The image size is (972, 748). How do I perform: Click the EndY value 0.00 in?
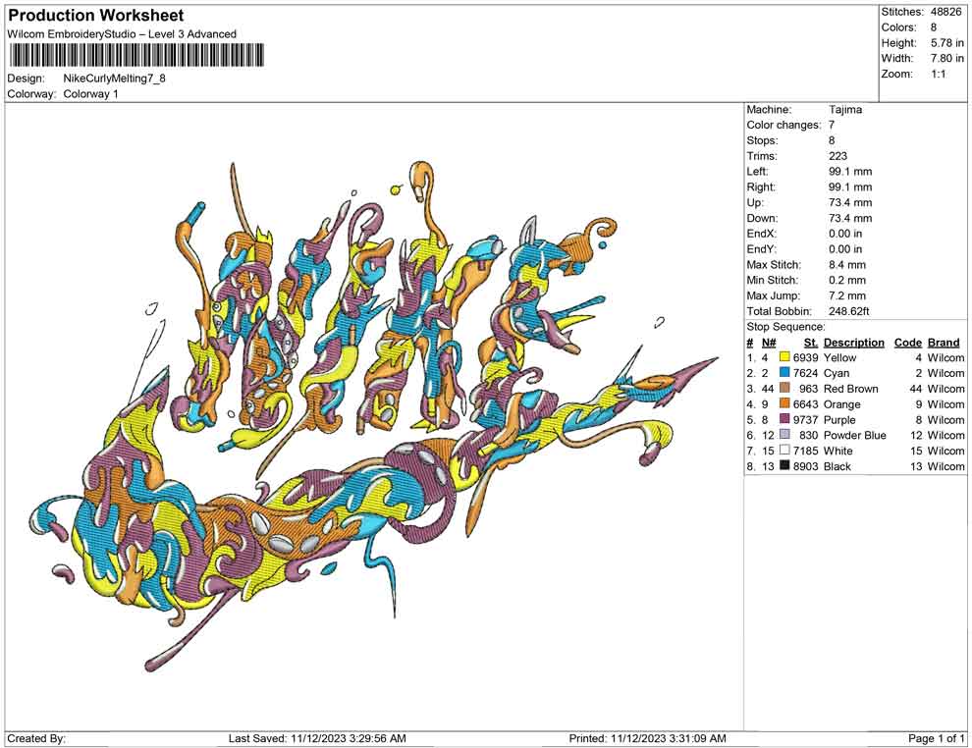[x=845, y=249]
